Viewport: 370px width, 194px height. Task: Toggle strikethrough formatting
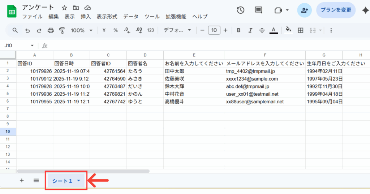tap(262, 30)
